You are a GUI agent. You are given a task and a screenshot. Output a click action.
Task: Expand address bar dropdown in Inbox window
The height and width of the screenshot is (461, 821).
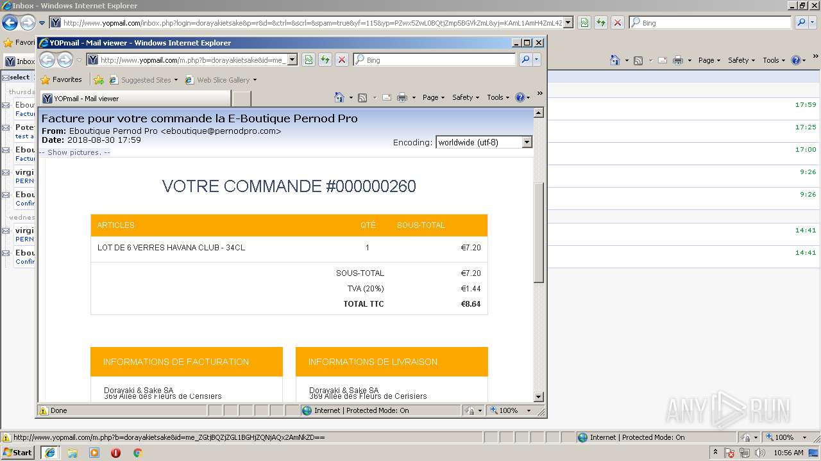click(568, 22)
